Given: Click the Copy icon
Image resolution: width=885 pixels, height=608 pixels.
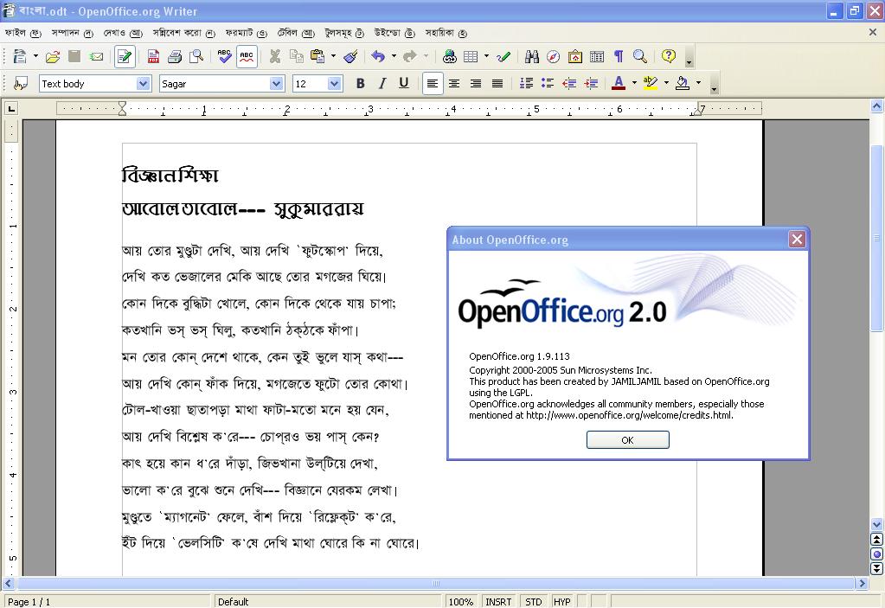Looking at the screenshot, I should 297,56.
